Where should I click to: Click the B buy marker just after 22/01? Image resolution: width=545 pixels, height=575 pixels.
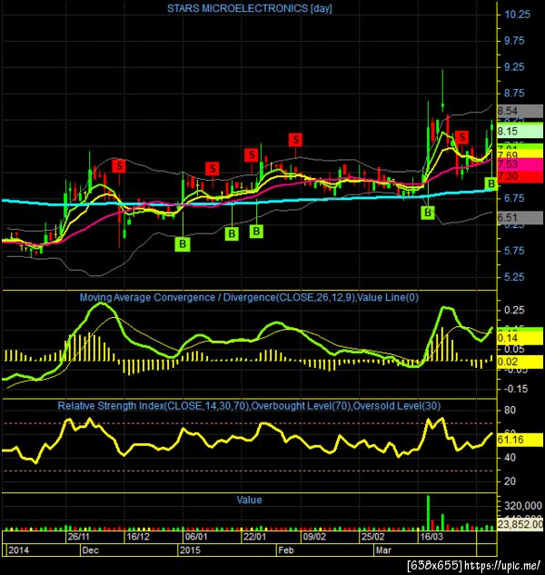(x=256, y=231)
